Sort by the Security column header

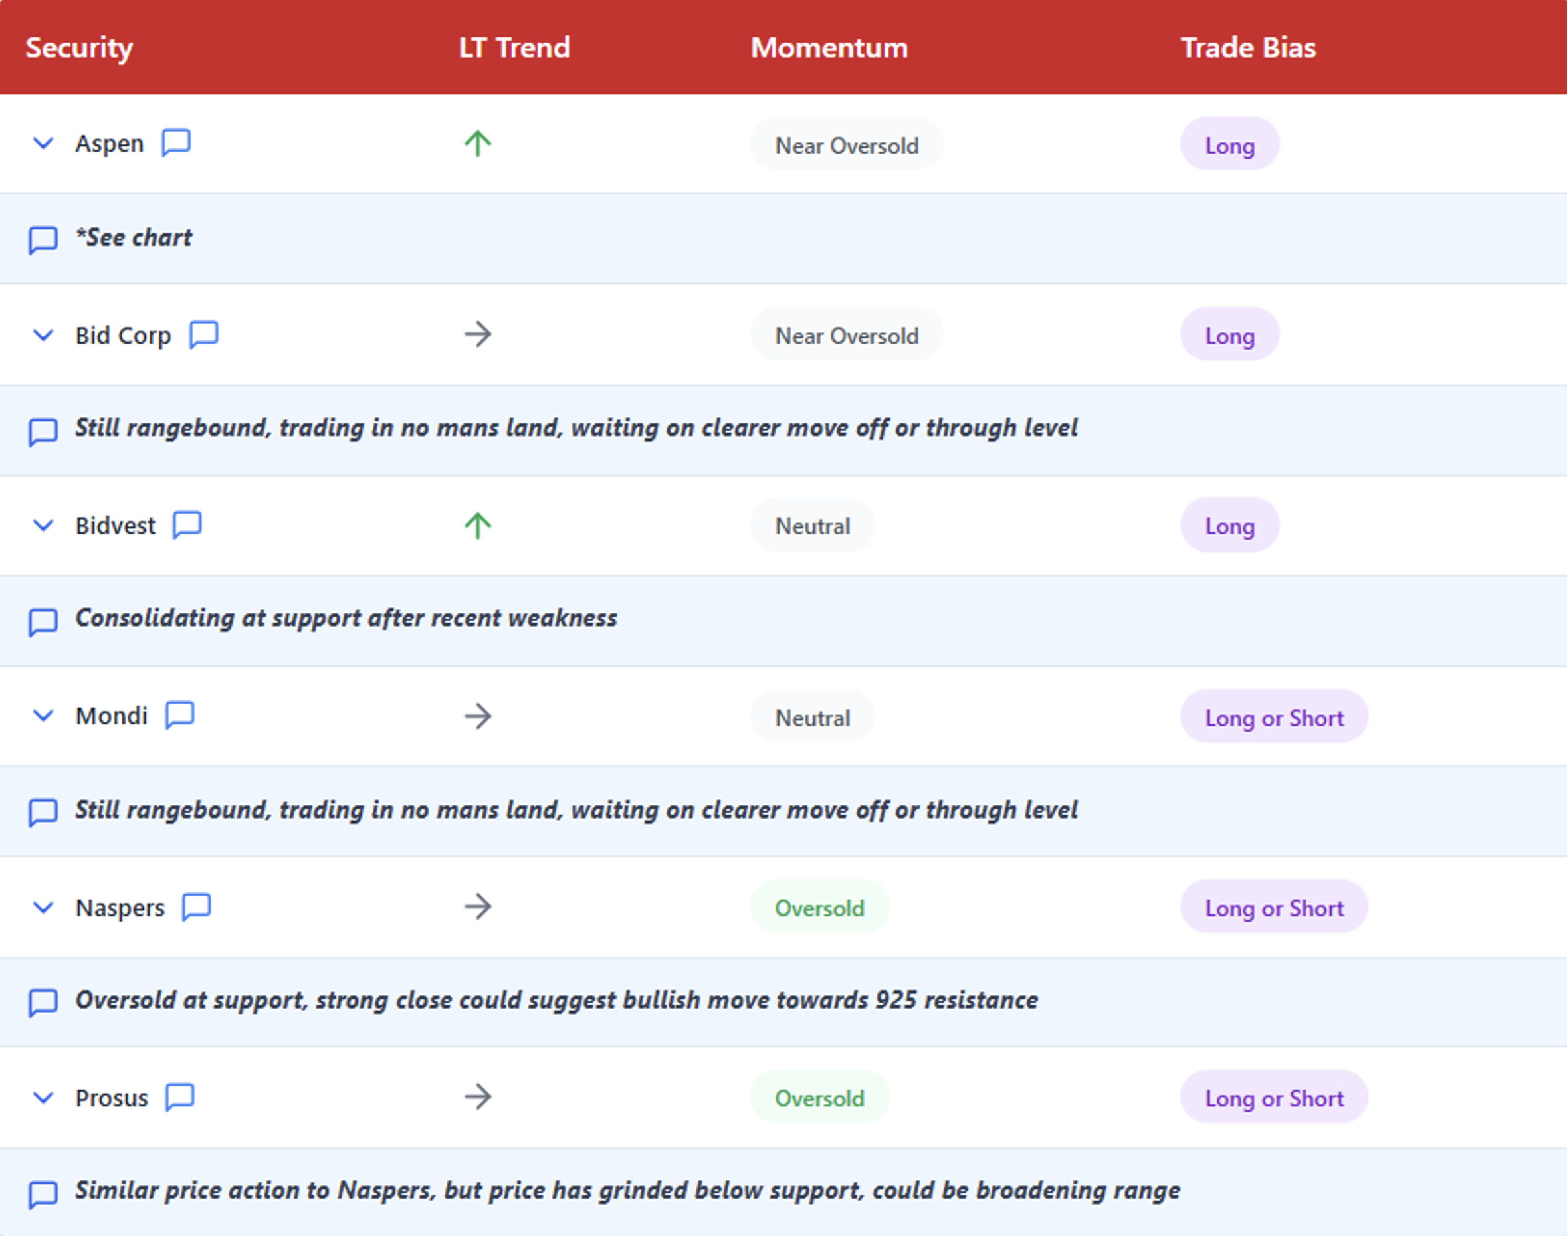(x=79, y=48)
